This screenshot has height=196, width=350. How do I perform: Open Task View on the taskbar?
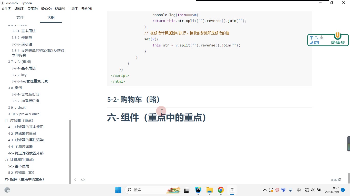187,190
